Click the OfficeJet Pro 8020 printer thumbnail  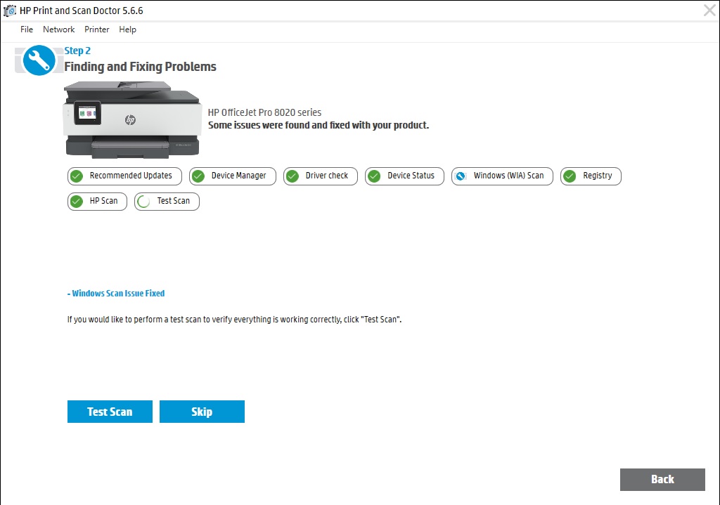131,119
